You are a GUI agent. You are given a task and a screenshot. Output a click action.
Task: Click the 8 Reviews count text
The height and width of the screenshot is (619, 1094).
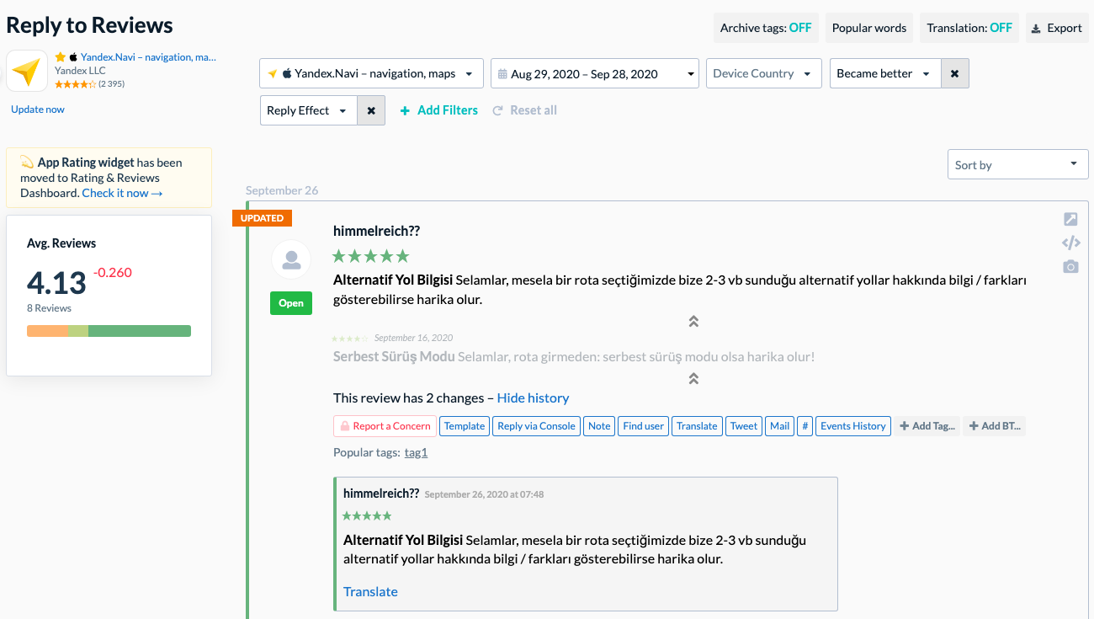(49, 308)
